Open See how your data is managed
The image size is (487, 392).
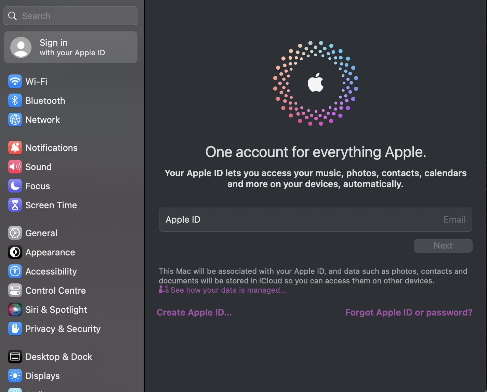coord(228,290)
